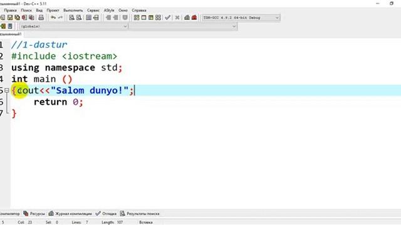Open the Find dialog icon
The image size is (401, 225).
click(x=72, y=17)
